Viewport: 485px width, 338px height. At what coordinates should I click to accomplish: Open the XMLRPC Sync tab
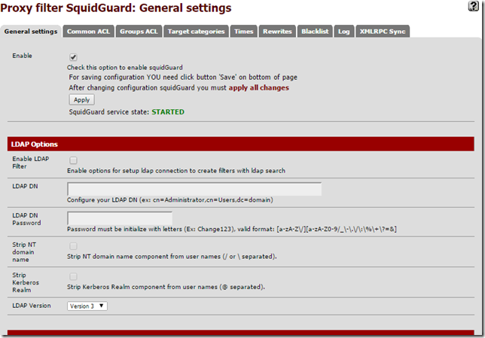[383, 32]
